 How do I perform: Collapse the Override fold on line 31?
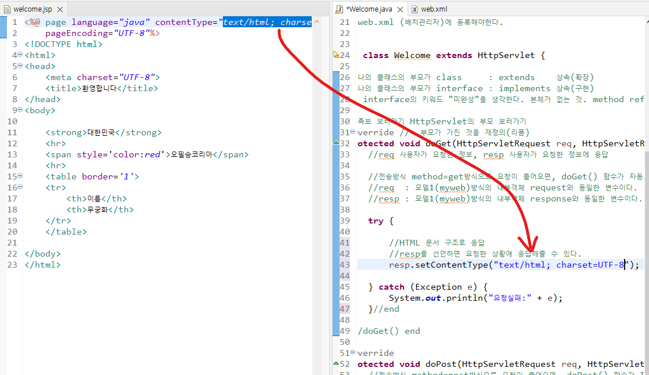click(x=352, y=132)
